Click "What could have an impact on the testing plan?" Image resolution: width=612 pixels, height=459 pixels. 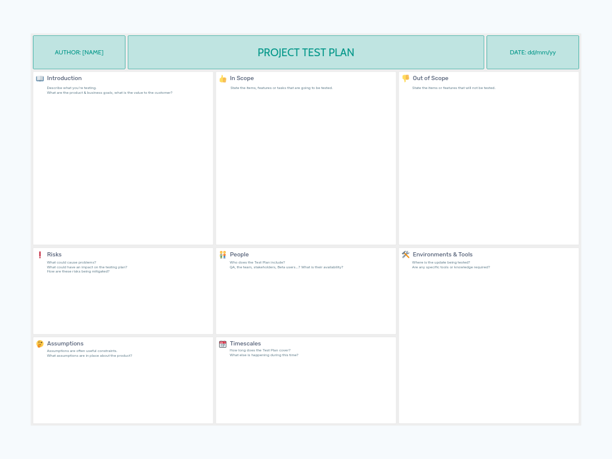click(x=87, y=267)
